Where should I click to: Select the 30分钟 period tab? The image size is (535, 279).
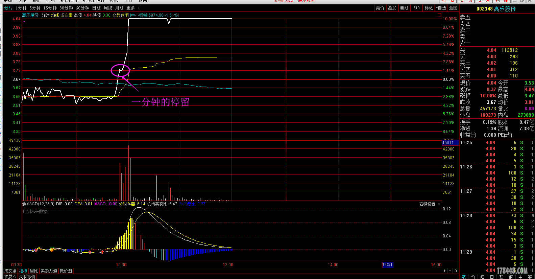[x=66, y=8]
